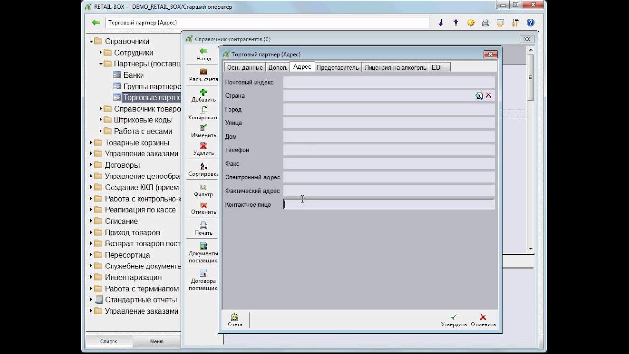Switch to the Меню tab at the bottom left
The width and height of the screenshot is (629, 354).
[x=157, y=341]
